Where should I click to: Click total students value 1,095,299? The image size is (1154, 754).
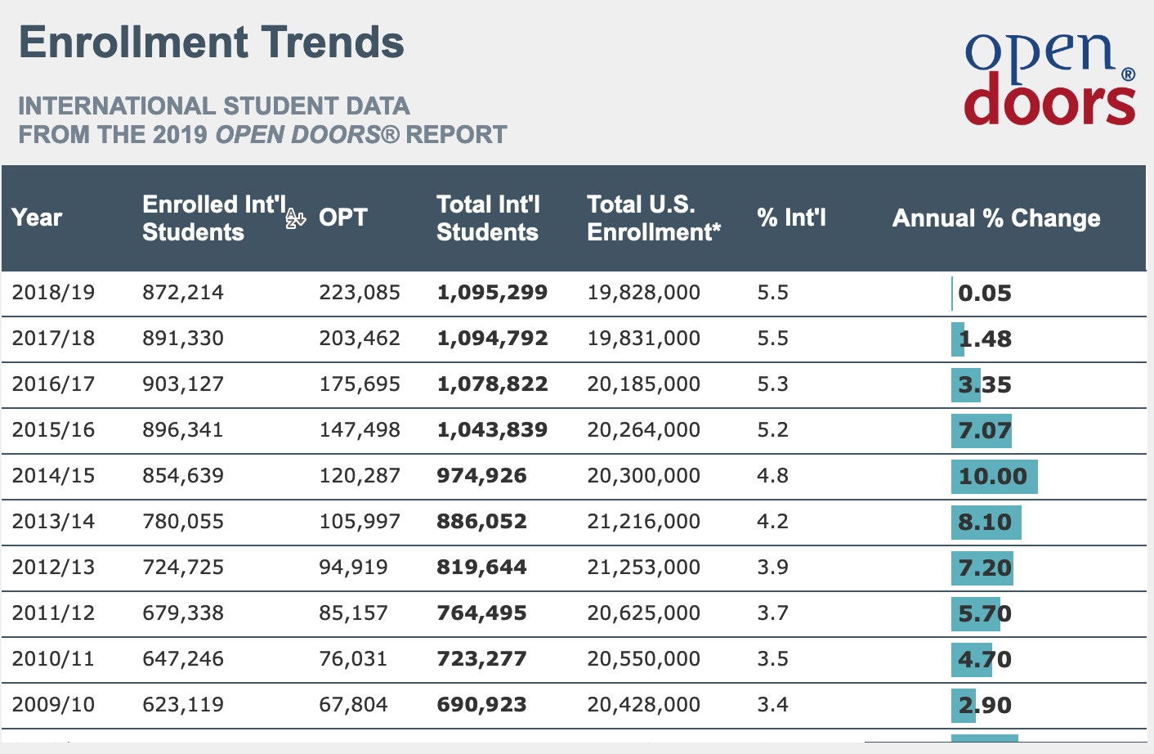coord(492,293)
